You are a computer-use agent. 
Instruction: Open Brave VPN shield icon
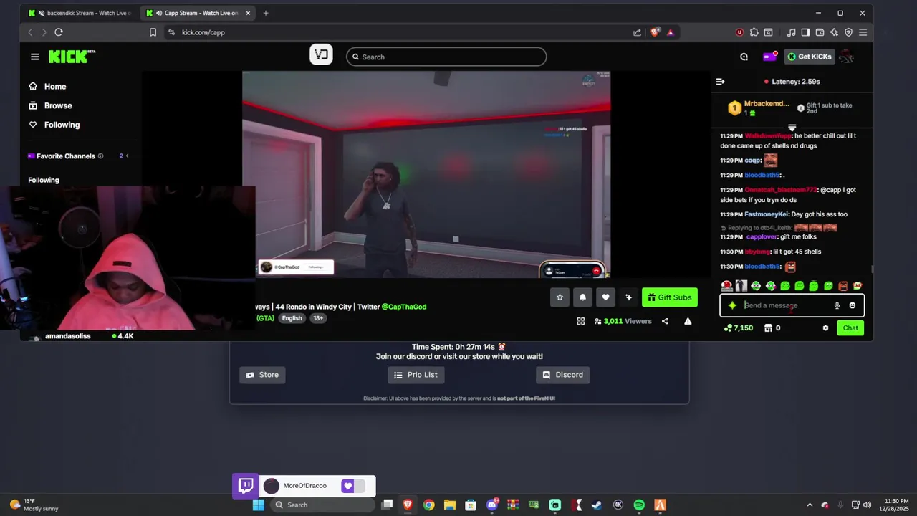click(x=848, y=32)
